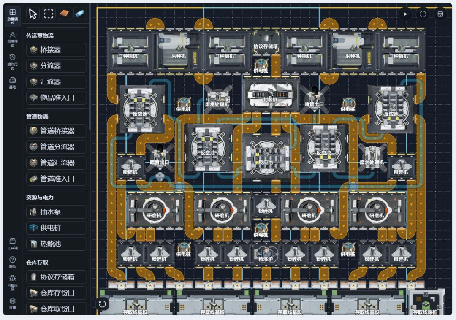Toggle fullscreen view of the canvas
Screen dimensions: 456x320
pyautogui.click(x=423, y=14)
